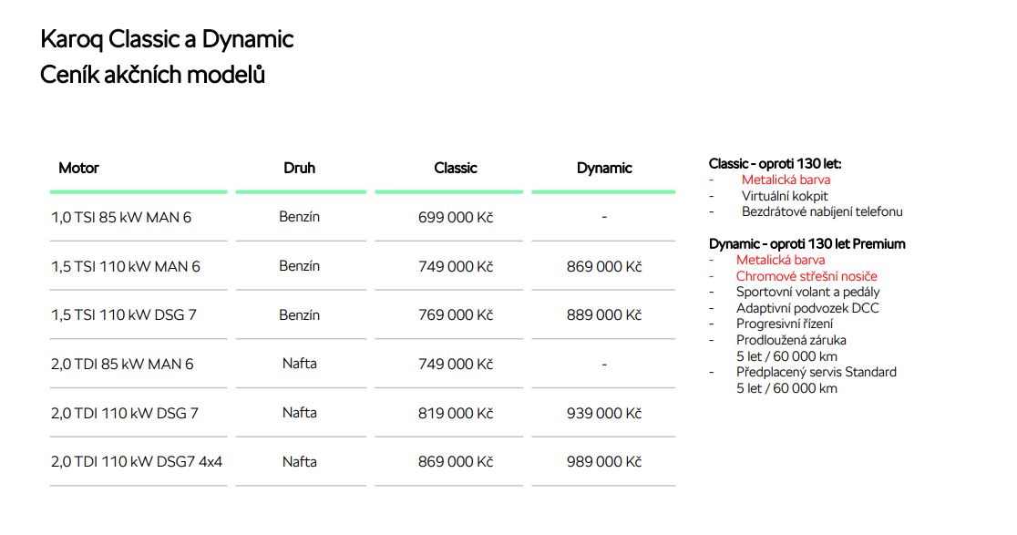Image resolution: width=1017 pixels, height=535 pixels.
Task: Select the 1,5 TSI 110 kW DSG 7 engine
Action: pos(124,315)
